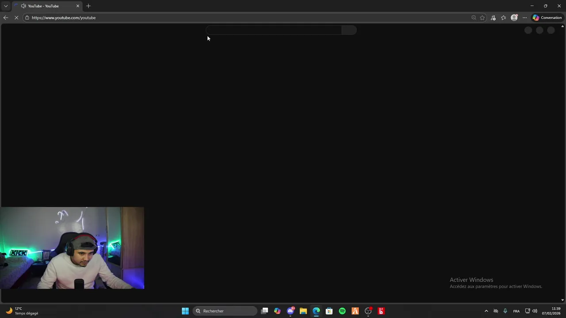Open Discord from the taskbar
This screenshot has width=566, height=318.
[x=291, y=311]
